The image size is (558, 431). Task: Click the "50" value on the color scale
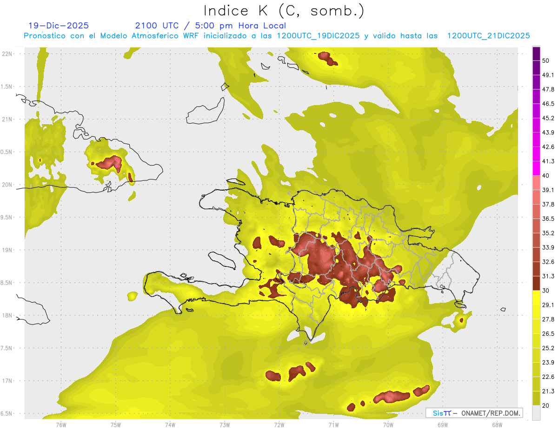coord(546,60)
